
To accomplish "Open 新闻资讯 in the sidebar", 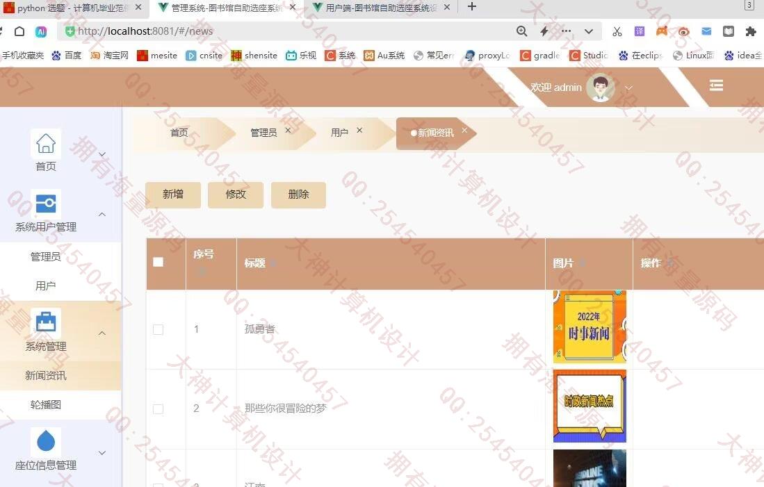I will [x=46, y=375].
